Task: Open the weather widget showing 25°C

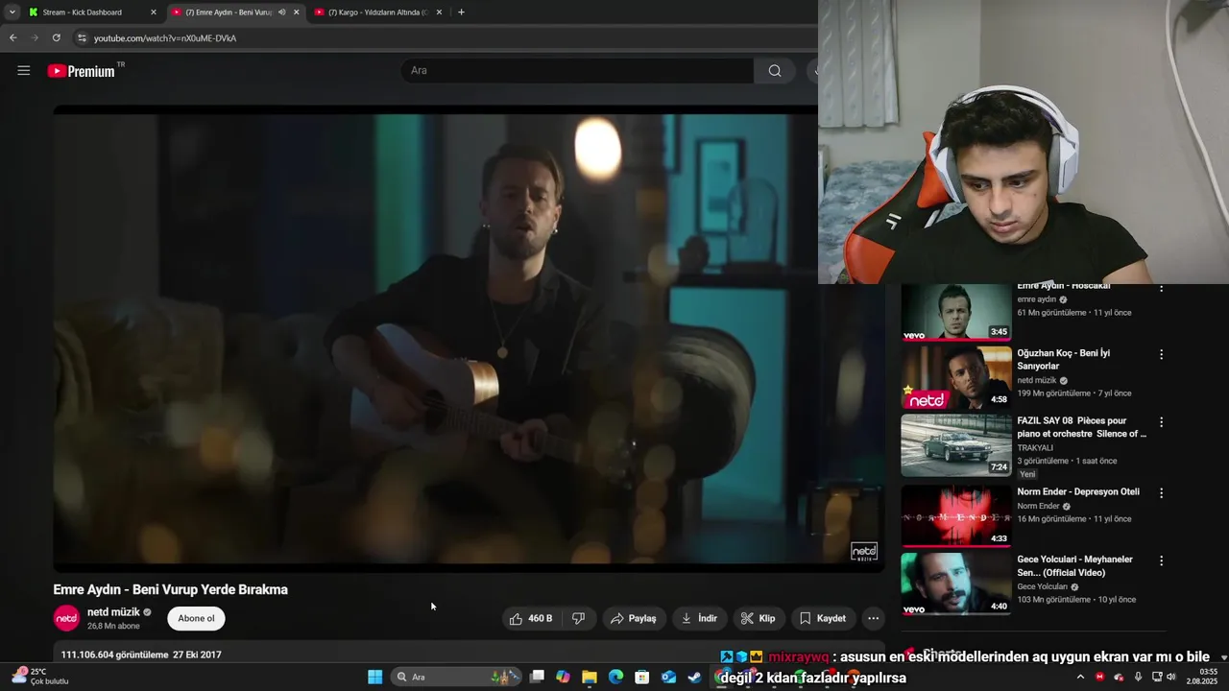Action: (40, 677)
